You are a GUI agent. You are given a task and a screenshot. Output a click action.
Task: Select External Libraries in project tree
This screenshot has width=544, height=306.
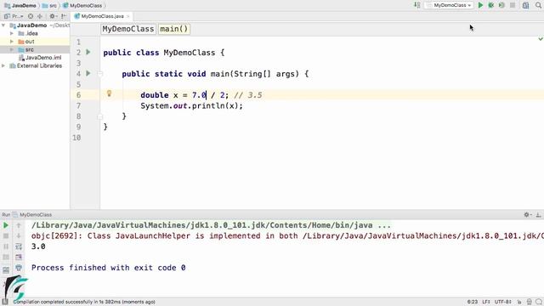point(36,65)
